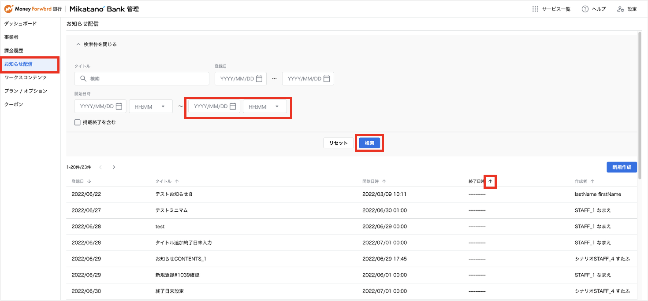
Task: Click 開始日時 start date field
Action: tap(101, 106)
